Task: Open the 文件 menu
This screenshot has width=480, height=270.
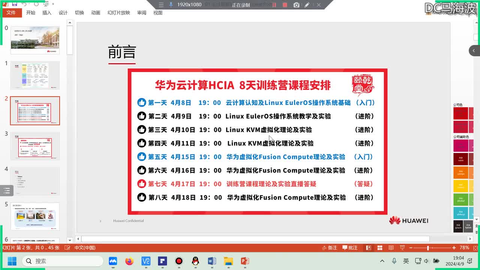Action: [11, 13]
